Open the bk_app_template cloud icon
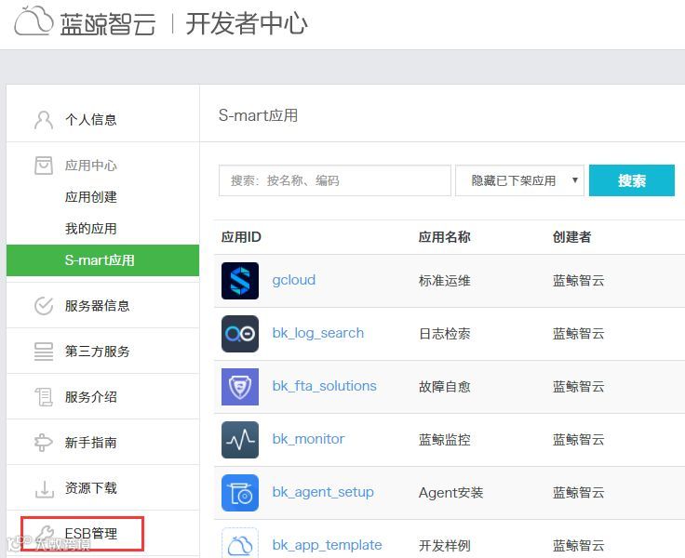 [240, 543]
